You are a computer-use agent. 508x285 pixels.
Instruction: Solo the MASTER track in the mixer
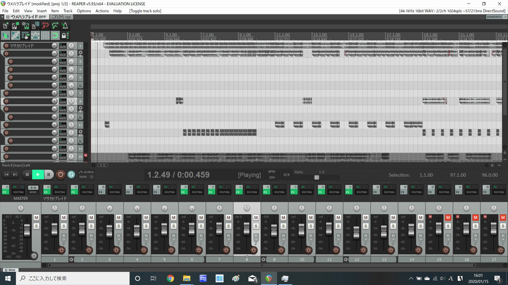coord(37,226)
